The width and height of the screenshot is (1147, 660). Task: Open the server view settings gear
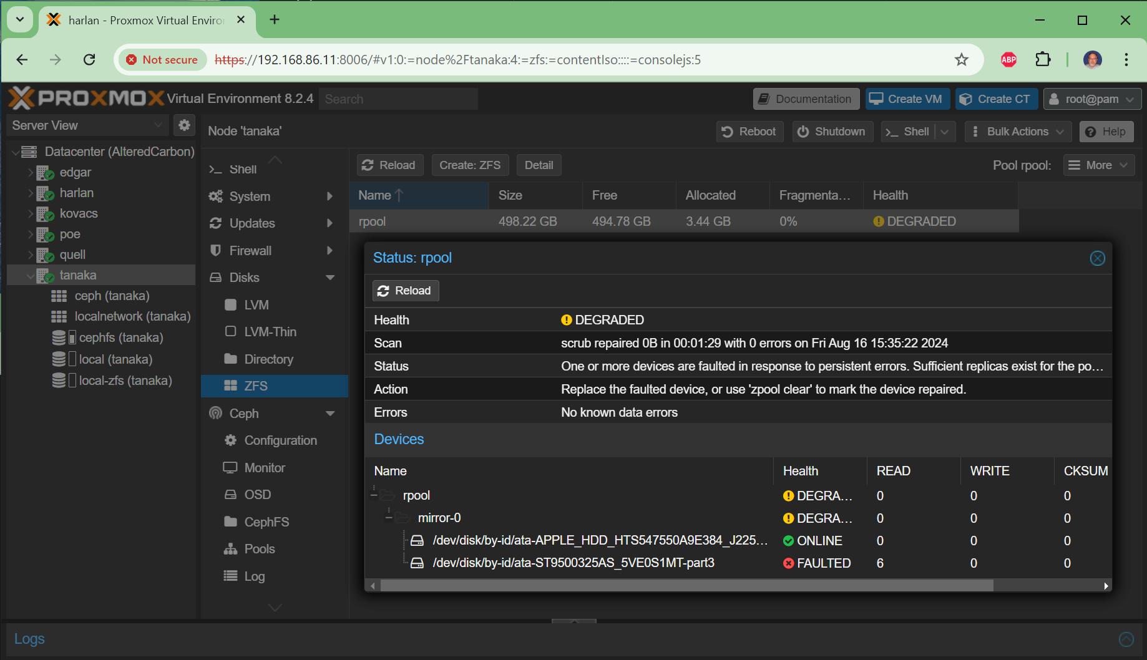[184, 125]
